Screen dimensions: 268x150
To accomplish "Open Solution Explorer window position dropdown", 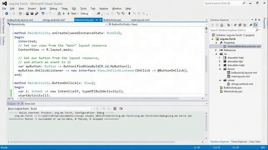I will (252, 20).
